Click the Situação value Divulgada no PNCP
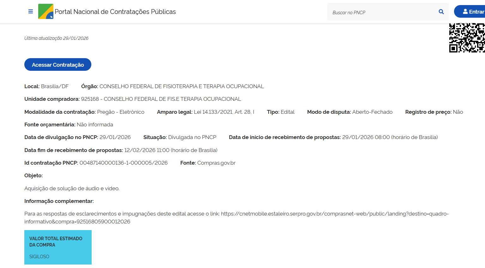Viewport: 485px width, 268px height. click(x=192, y=137)
